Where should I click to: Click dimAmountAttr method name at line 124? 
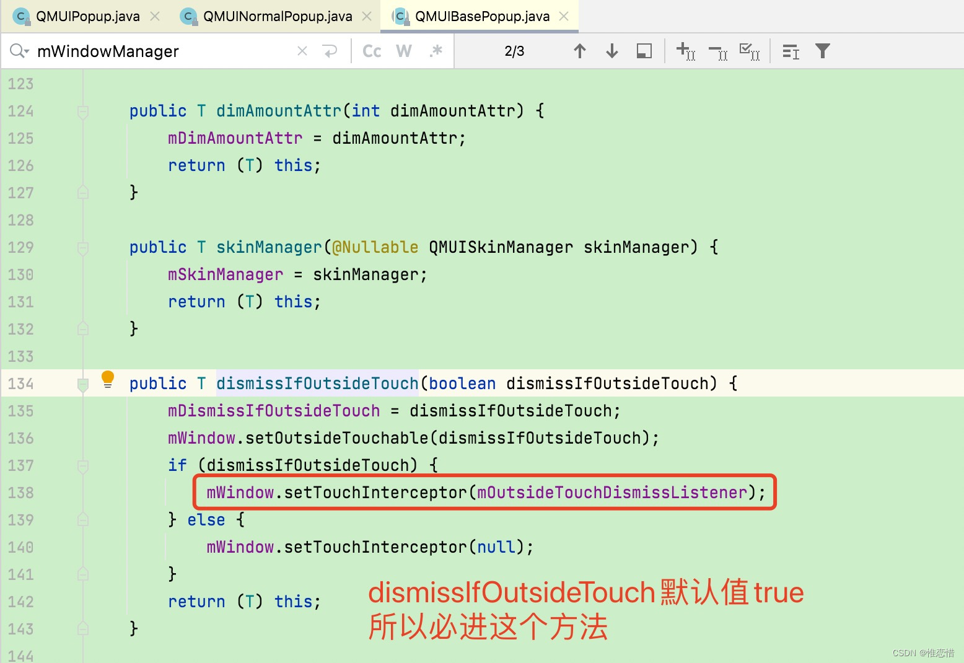coord(278,111)
